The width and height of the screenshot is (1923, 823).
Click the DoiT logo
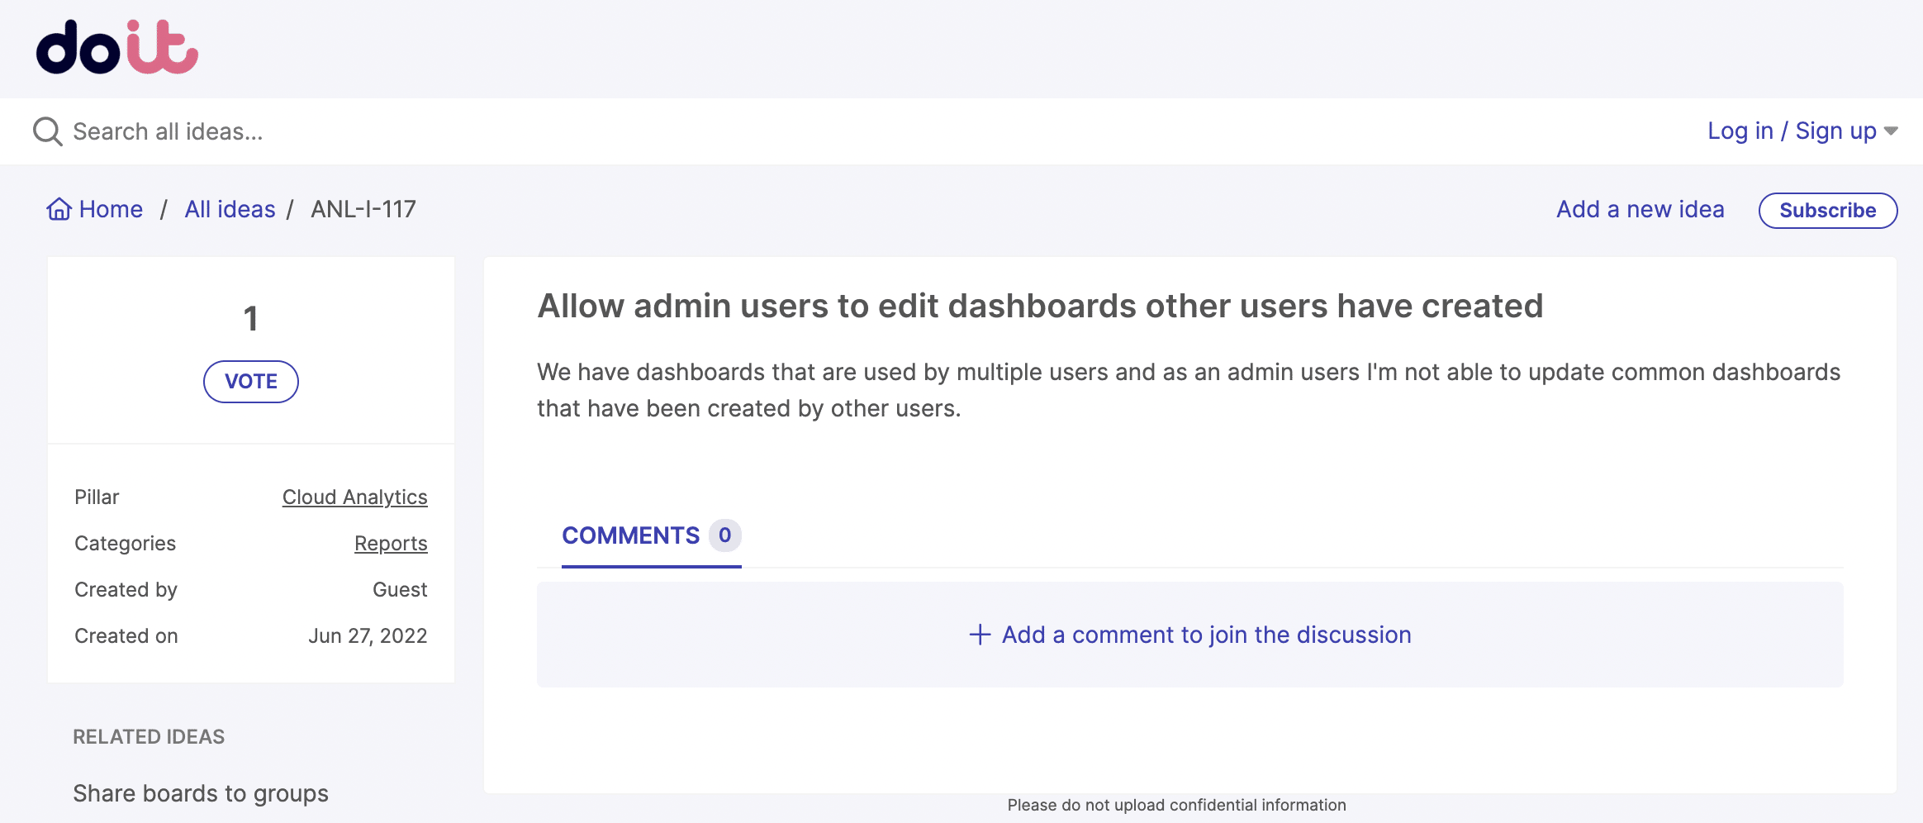point(116,48)
